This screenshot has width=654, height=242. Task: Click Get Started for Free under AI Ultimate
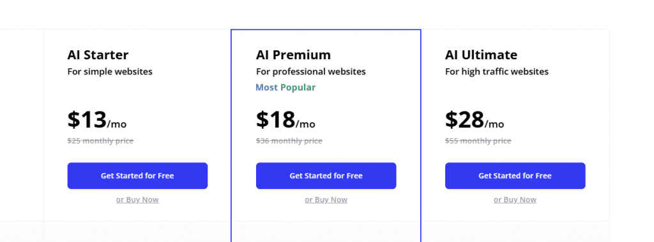tap(515, 176)
